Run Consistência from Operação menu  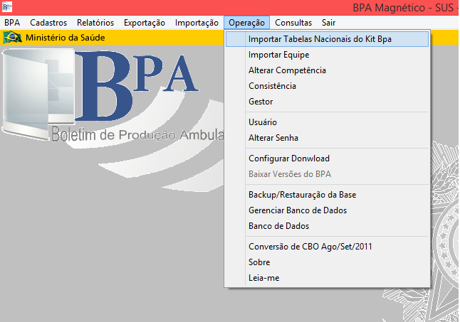tap(272, 86)
